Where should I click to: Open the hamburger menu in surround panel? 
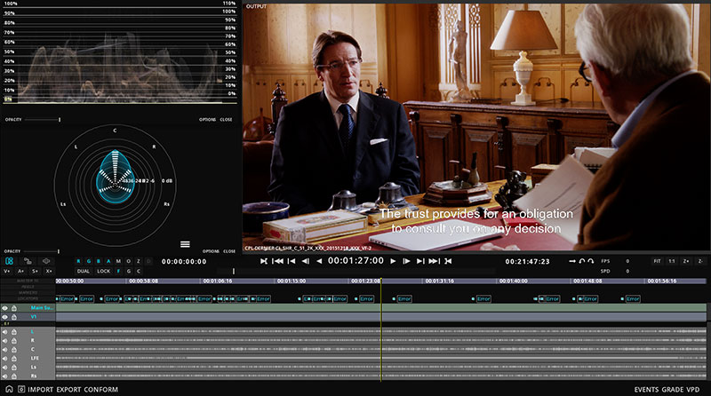pos(185,243)
